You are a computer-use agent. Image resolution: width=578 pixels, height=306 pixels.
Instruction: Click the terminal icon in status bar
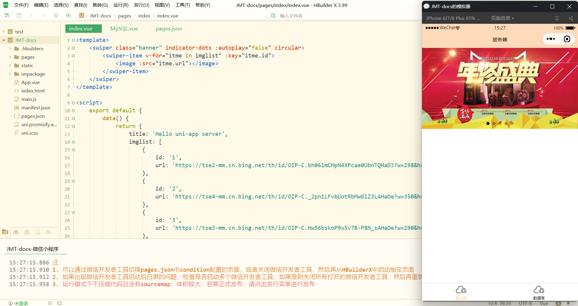(60, 303)
